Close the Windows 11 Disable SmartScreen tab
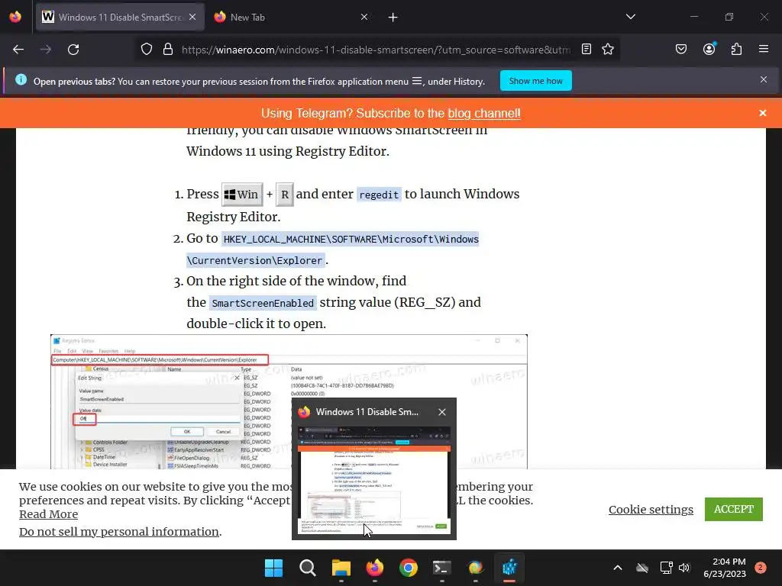The height and width of the screenshot is (586, 782). 192,18
